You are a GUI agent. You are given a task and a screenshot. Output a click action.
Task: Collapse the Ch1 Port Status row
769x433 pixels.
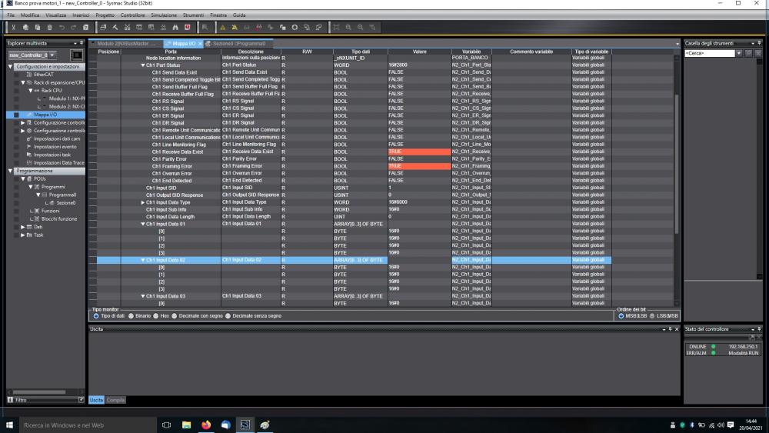(x=143, y=65)
